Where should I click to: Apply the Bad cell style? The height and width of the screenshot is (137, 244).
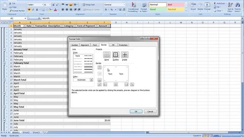pyautogui.click(x=175, y=5)
